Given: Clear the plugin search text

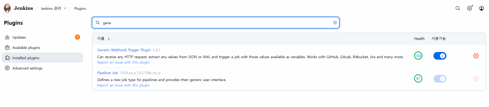Looking at the screenshot, I should click(335, 23).
